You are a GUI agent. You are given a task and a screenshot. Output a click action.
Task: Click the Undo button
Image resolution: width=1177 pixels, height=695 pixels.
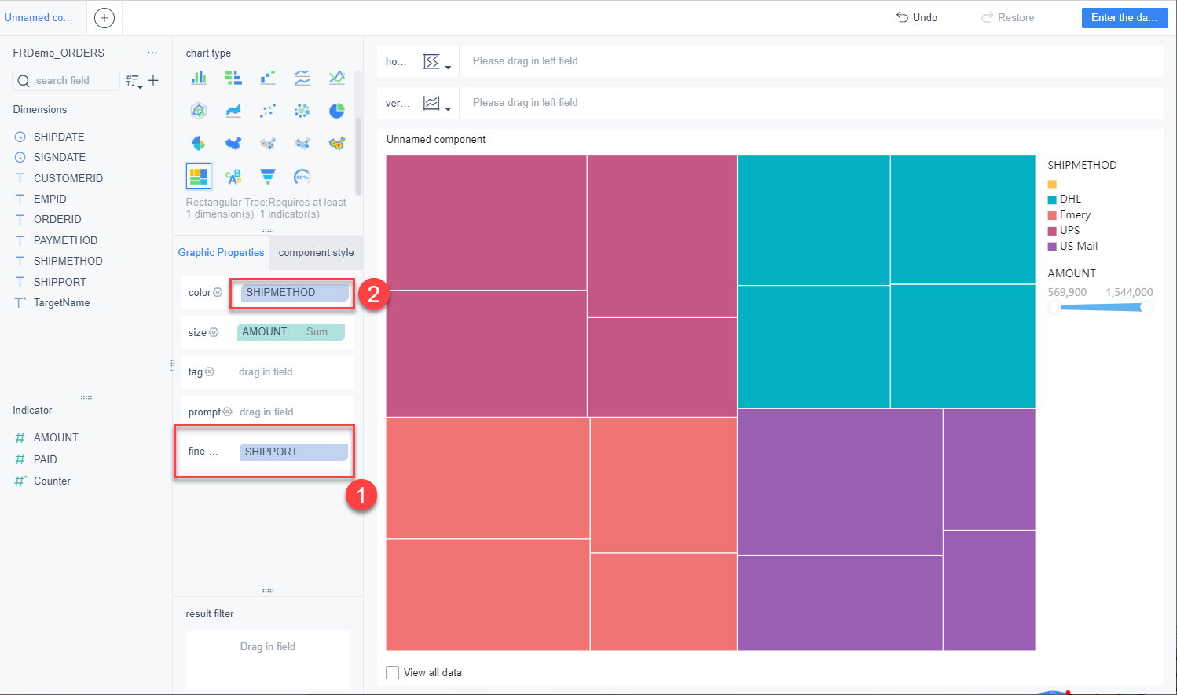click(916, 16)
